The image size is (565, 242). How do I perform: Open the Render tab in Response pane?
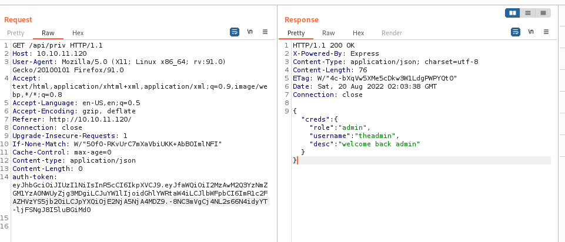point(392,33)
